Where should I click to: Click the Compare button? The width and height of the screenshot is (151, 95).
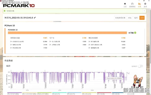tap(130, 18)
